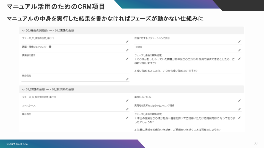Image resolution: width=264 pixels, height=148 pixels.
Task: Edit the フェーズ_01_課題の合意_進行日 field via pencil
Action: pyautogui.click(x=127, y=42)
